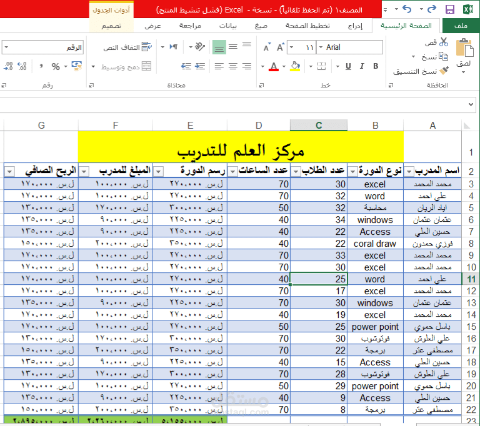Switch to the تصميم (Design) tab
This screenshot has width=480, height=426.
(111, 26)
